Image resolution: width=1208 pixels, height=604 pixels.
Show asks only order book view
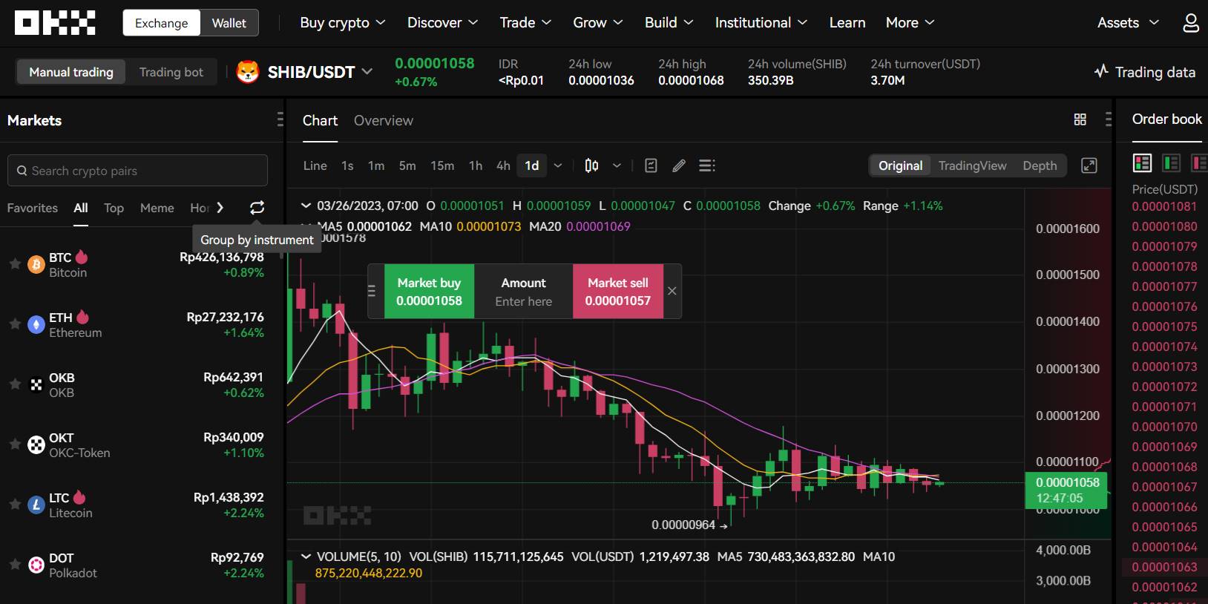click(1199, 163)
